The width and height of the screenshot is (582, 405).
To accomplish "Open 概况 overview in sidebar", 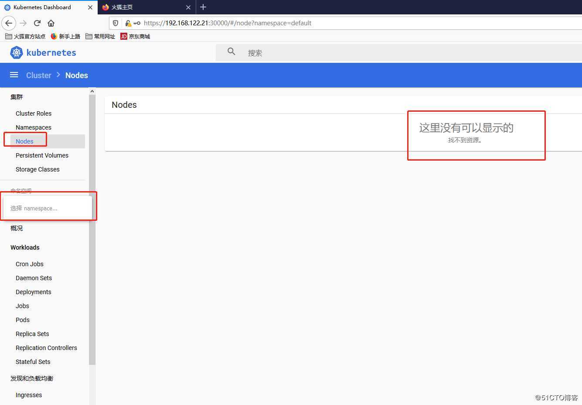I will click(17, 228).
